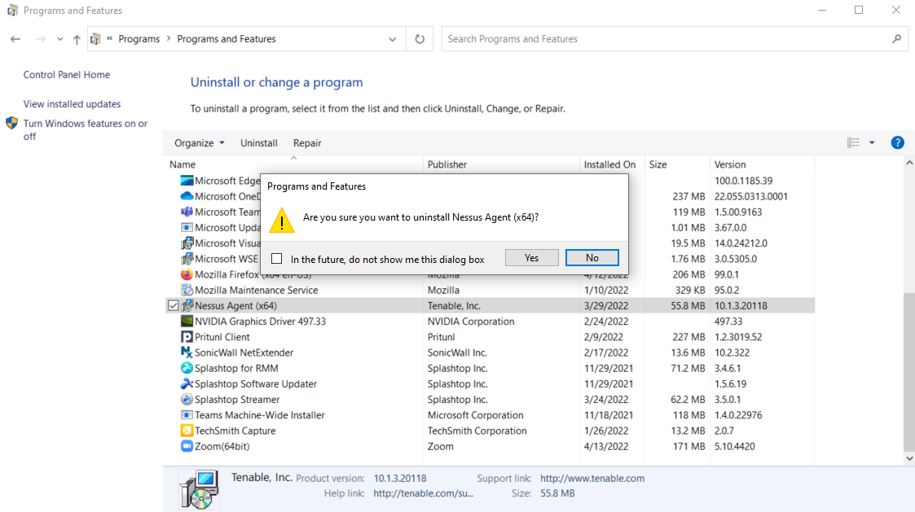The image size is (915, 512).
Task: Click the NVIDIA Corporation publisher cell
Action: [471, 322]
